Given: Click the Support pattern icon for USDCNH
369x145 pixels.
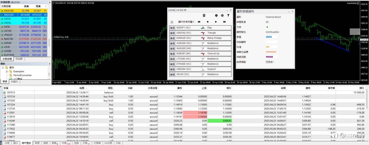Looking at the screenshot, I should (203, 69).
